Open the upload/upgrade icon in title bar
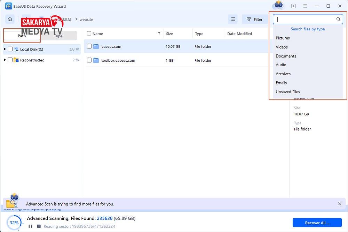348x232 pixels. (293, 6)
